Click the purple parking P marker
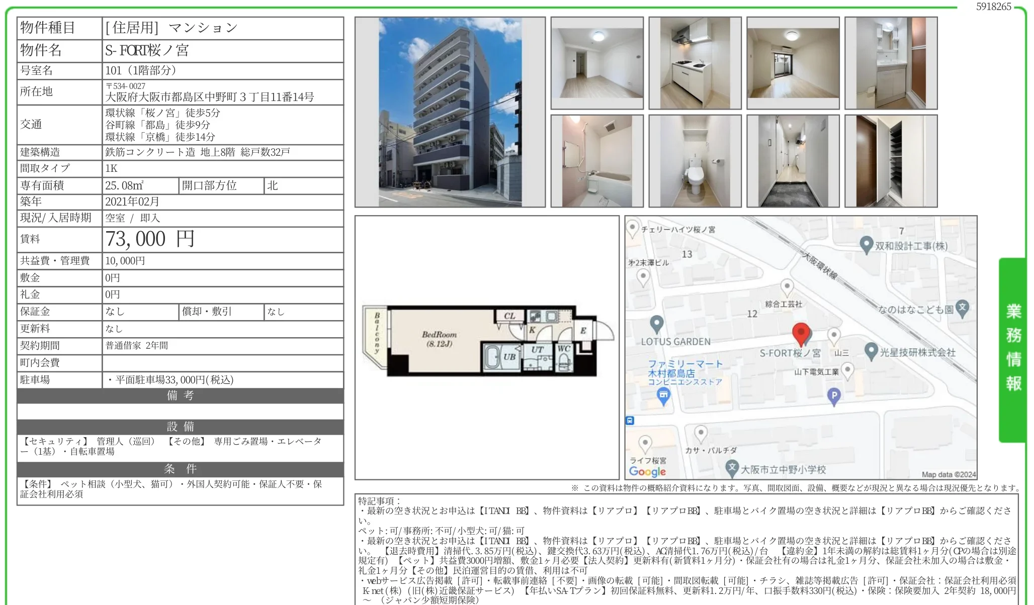Screen dimensions: 1034x605 pos(834,396)
